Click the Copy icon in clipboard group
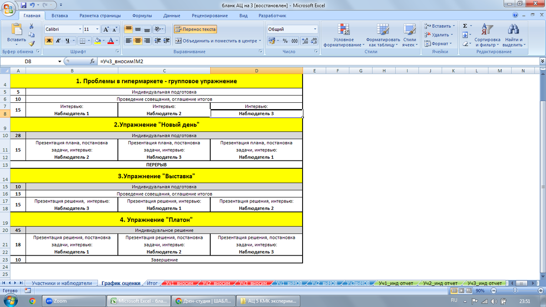 click(x=31, y=35)
